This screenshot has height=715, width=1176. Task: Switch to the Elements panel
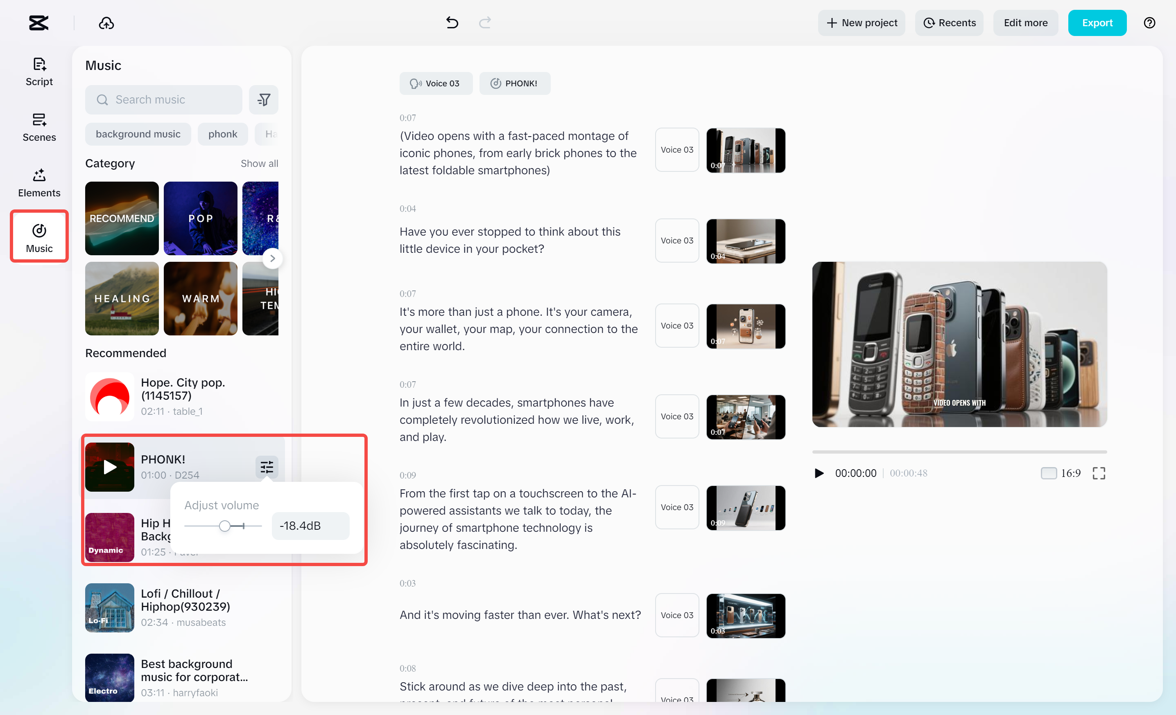[x=39, y=182]
